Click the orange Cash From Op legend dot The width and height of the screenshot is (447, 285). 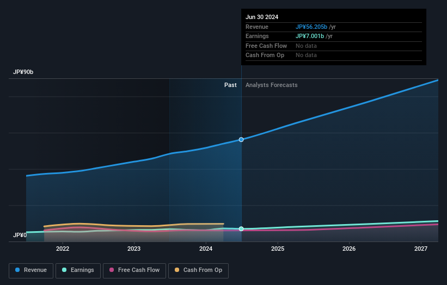coord(177,270)
